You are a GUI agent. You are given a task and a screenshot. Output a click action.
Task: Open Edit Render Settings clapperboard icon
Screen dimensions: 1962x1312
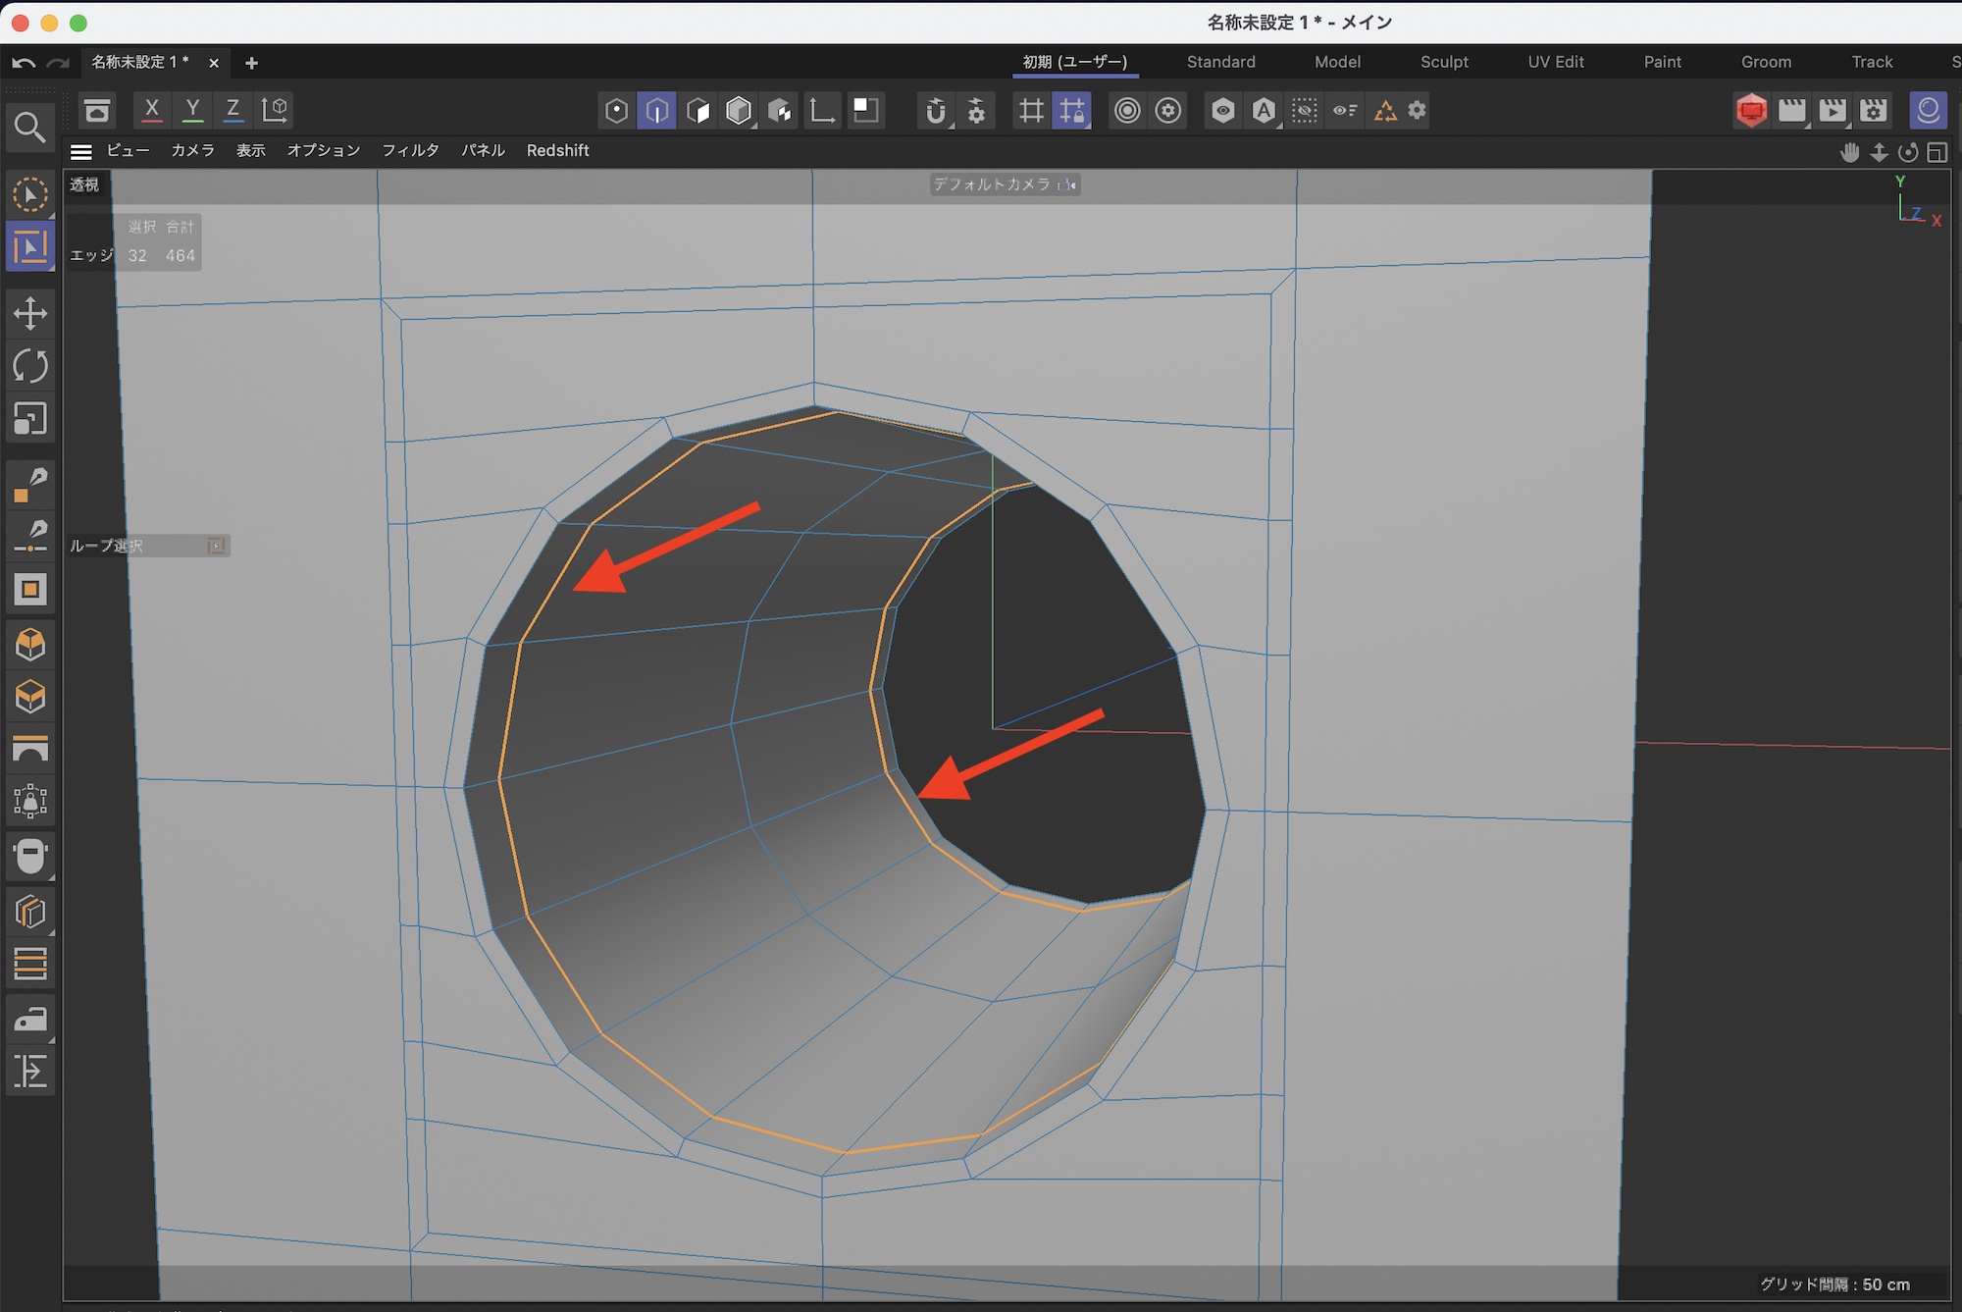(x=1873, y=111)
